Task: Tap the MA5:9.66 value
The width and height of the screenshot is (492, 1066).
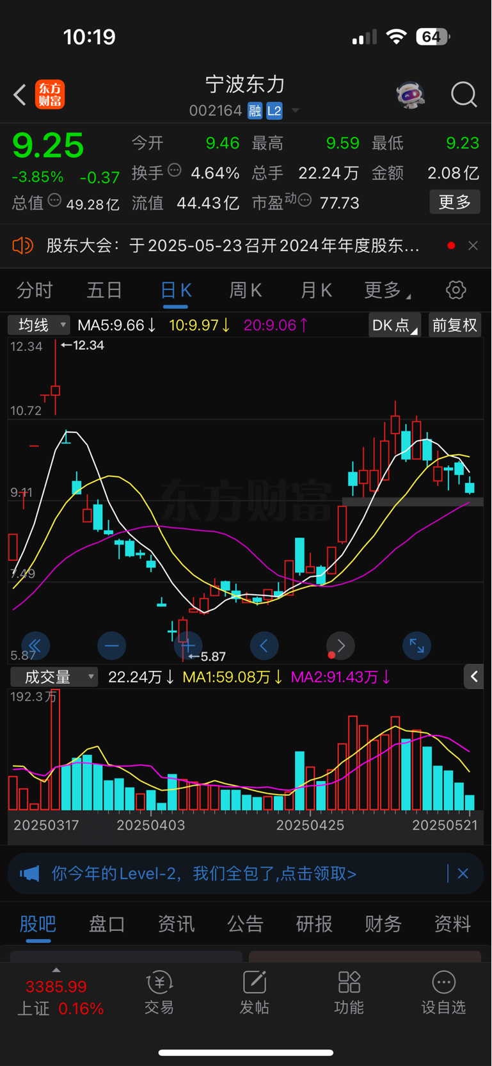Action: 117,325
